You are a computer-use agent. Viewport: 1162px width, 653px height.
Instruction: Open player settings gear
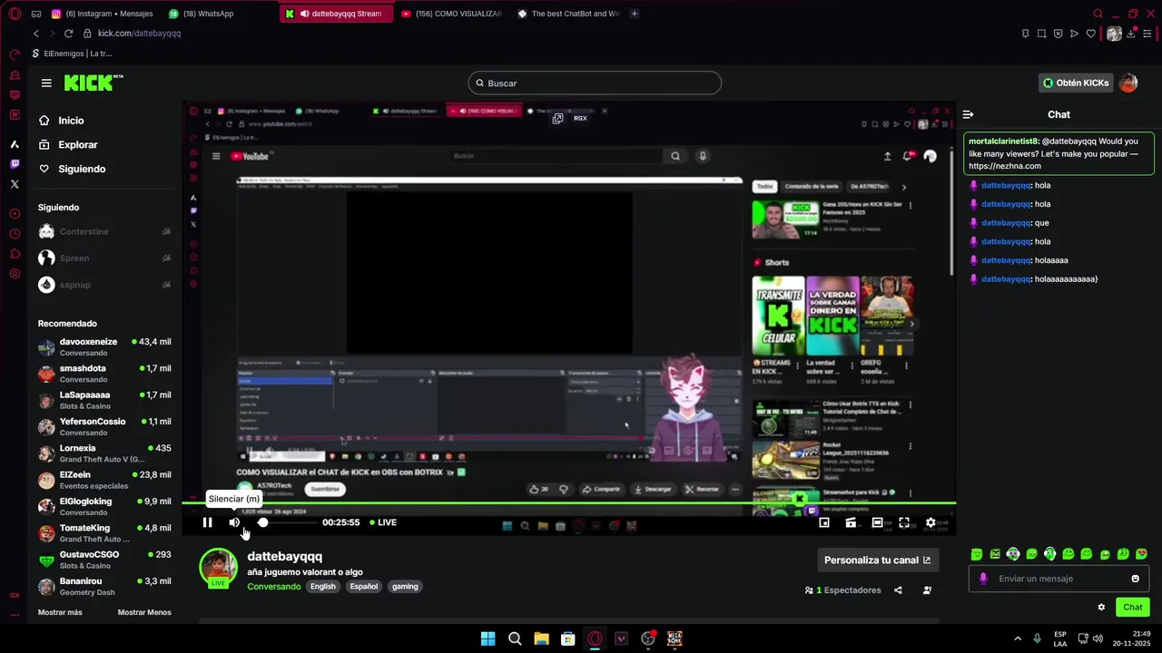(931, 522)
